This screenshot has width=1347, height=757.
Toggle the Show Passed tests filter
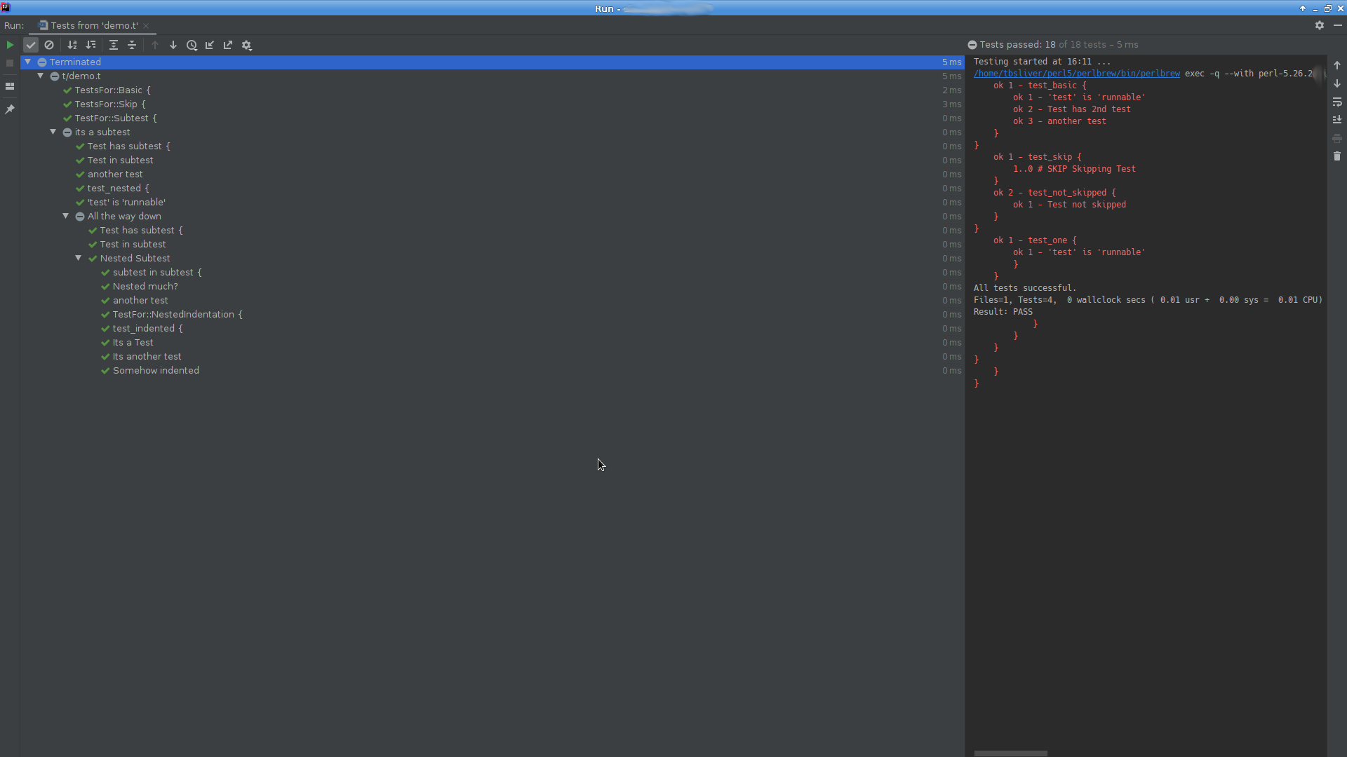(31, 45)
